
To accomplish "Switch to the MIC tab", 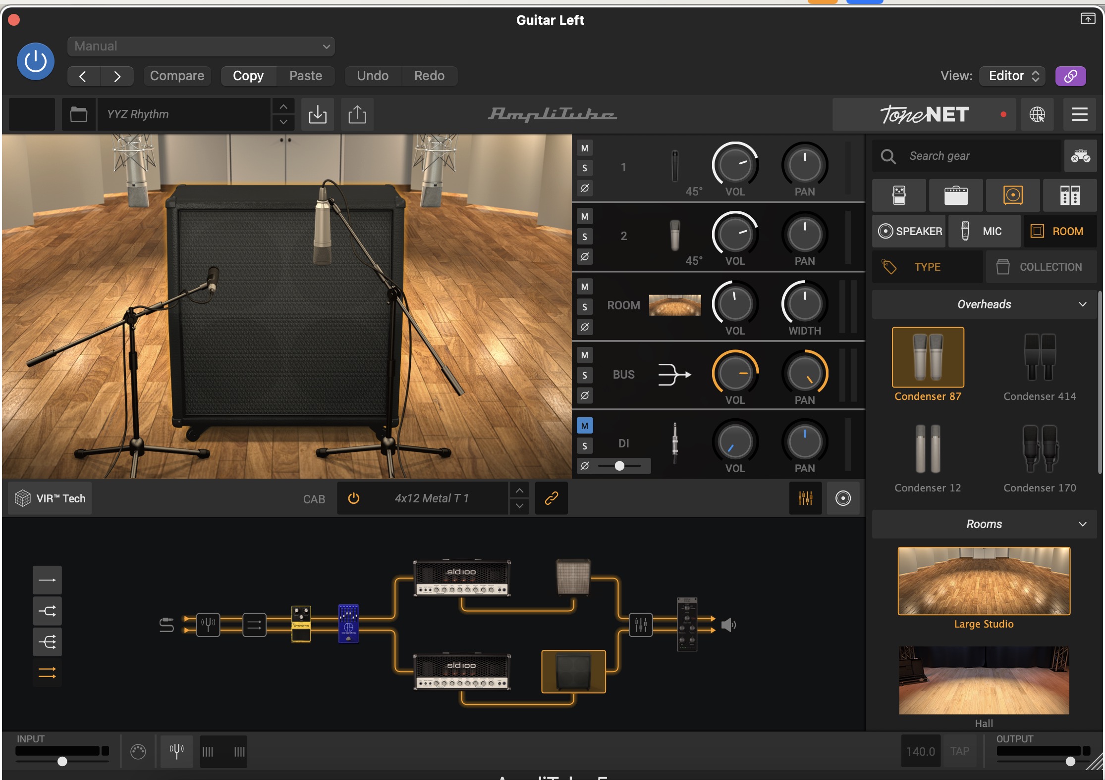I will [x=985, y=231].
